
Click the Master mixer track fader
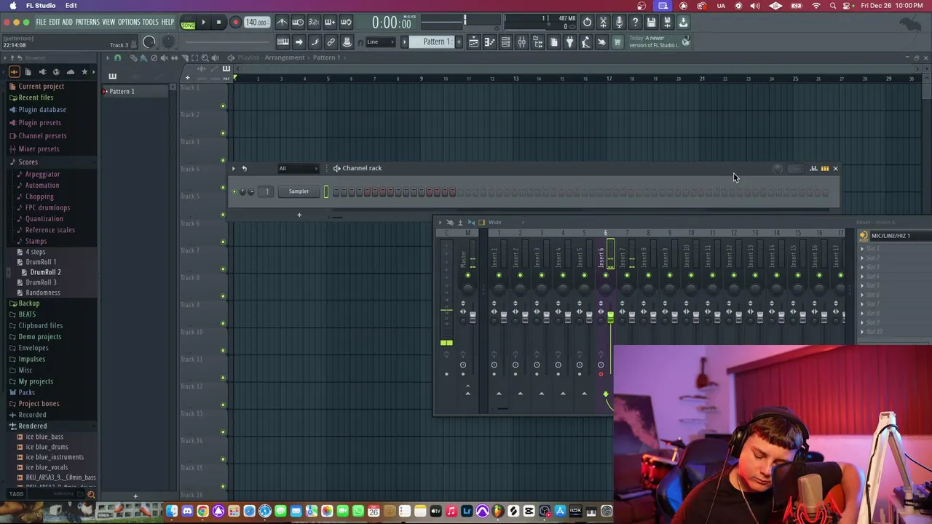473,317
